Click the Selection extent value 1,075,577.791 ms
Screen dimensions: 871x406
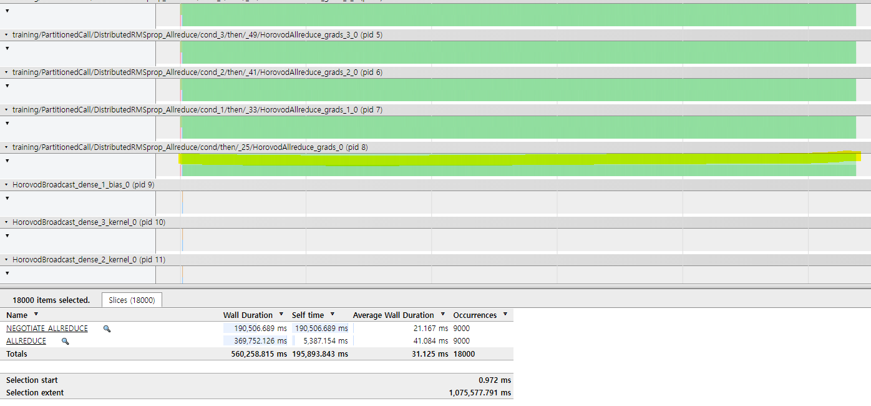(480, 393)
